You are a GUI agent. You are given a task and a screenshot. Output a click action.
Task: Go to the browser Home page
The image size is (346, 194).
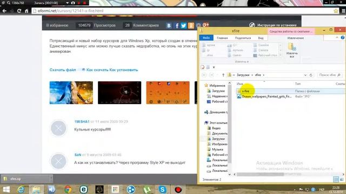pos(26,11)
